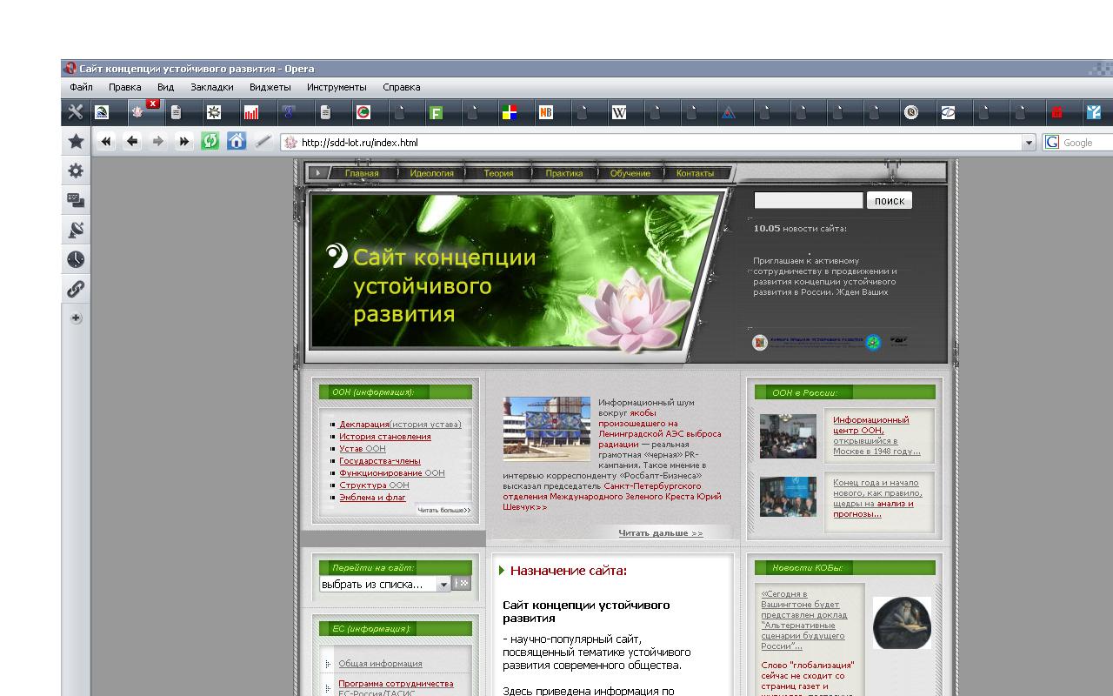
Task: Open the Bookmarks star panel
Action: pos(76,141)
